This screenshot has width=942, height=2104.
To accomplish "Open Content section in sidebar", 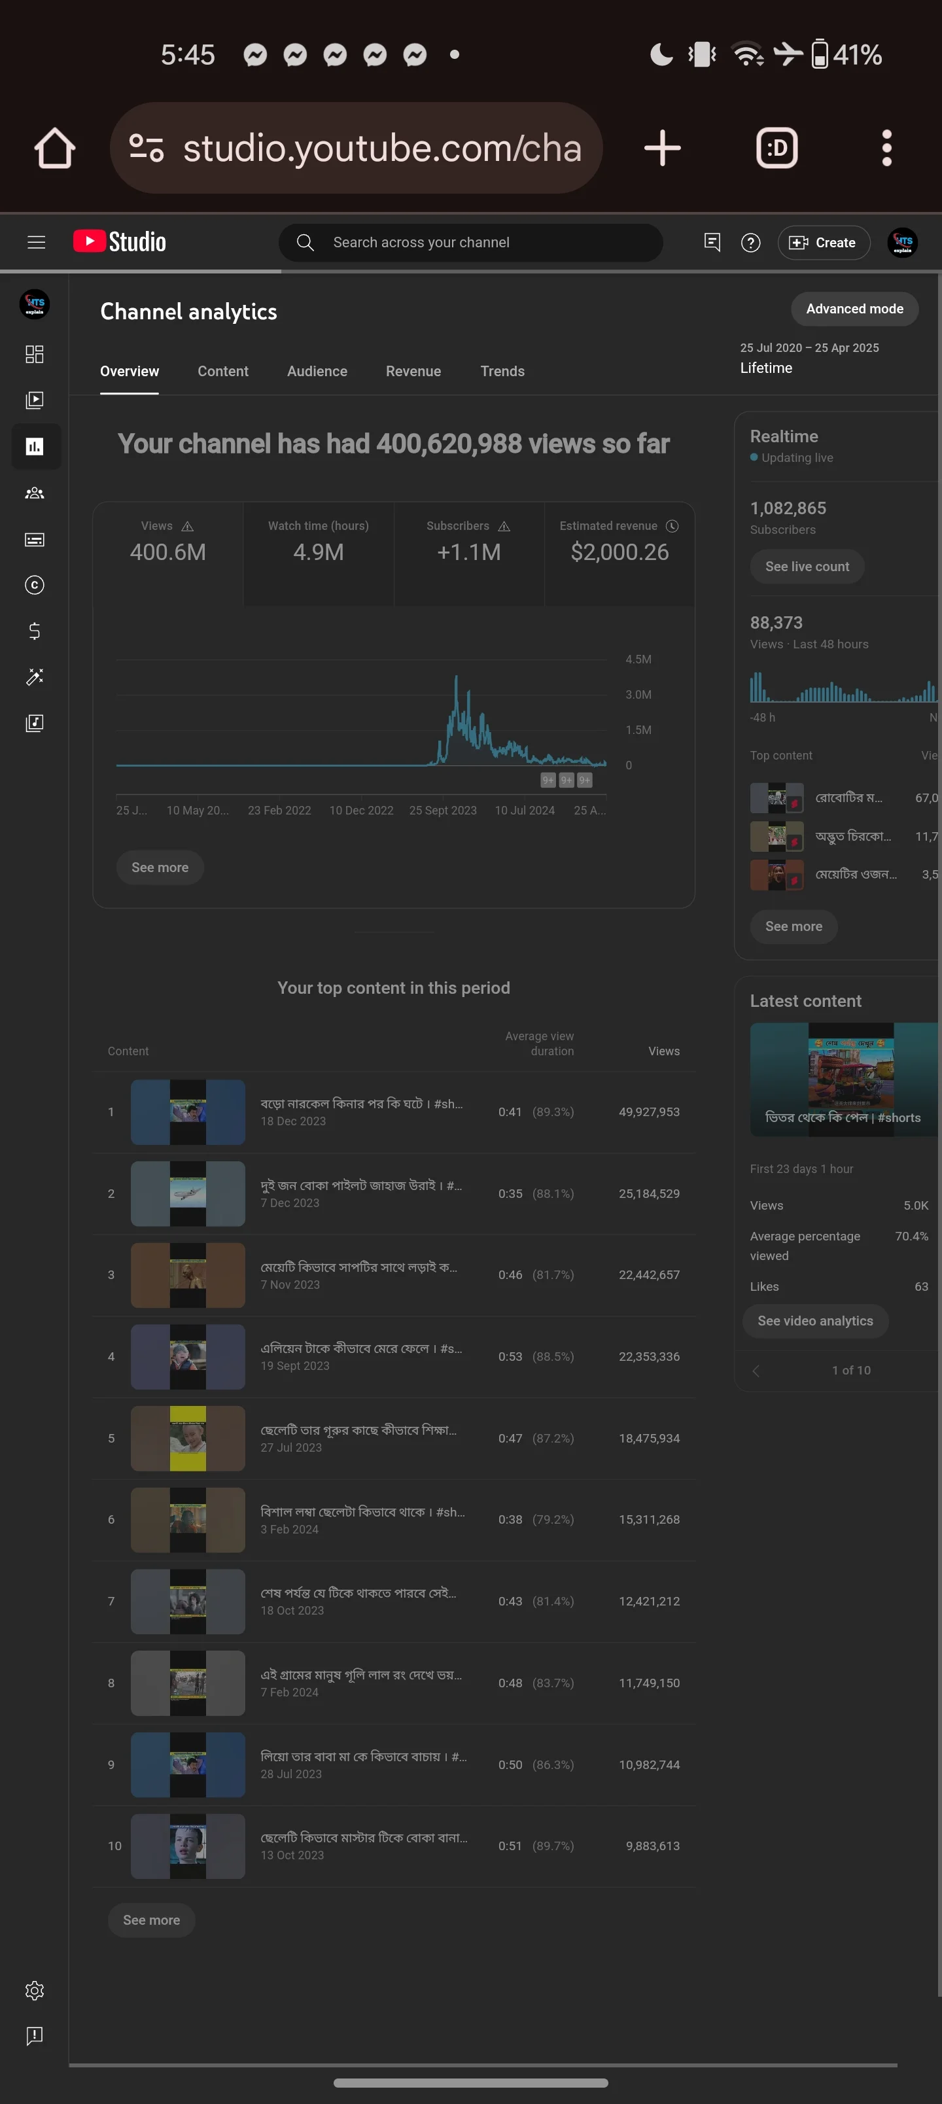I will coord(34,400).
